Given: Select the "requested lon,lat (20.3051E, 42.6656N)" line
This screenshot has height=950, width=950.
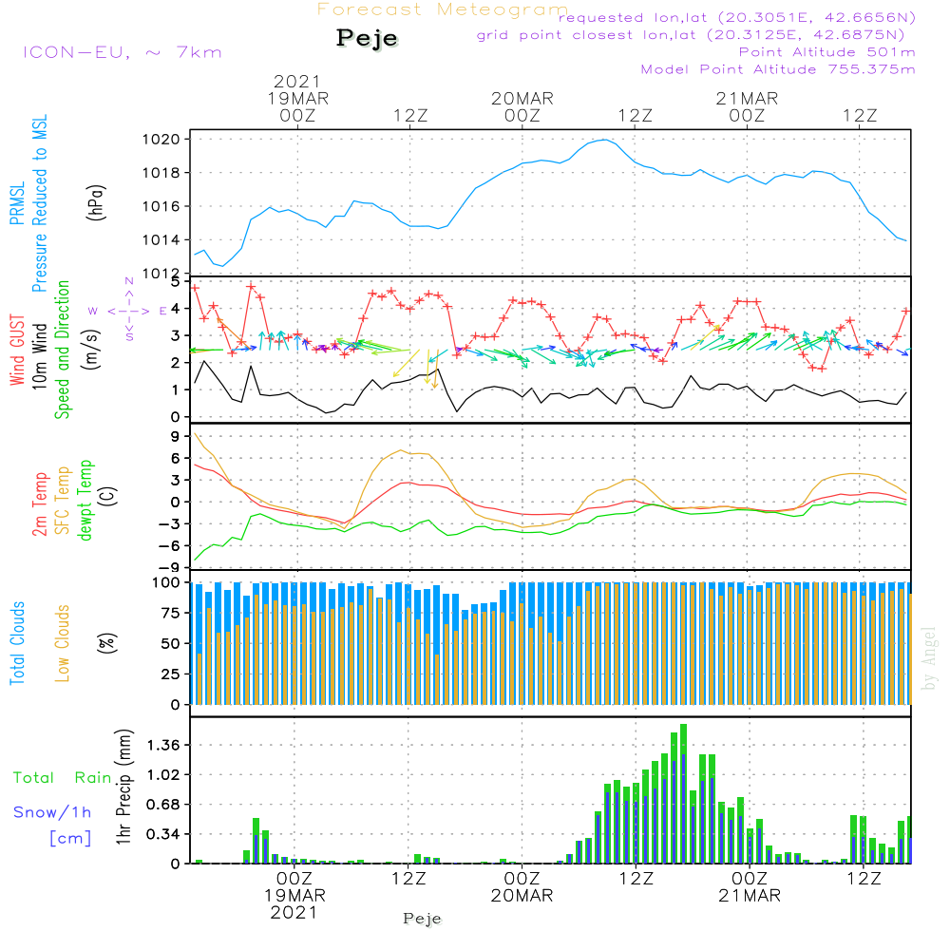Looking at the screenshot, I should tap(737, 17).
